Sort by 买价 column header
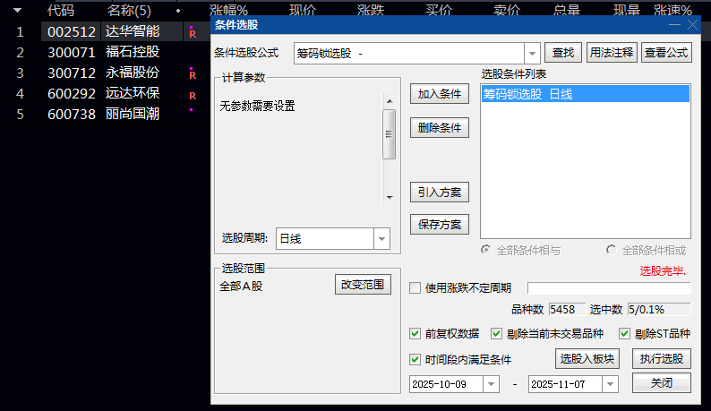This screenshot has height=411, width=711. click(439, 10)
